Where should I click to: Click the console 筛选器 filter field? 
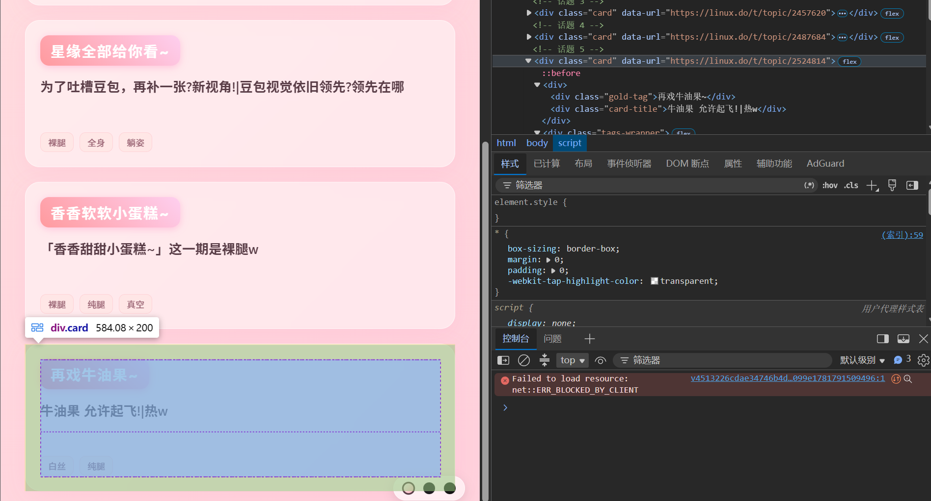[x=722, y=360]
